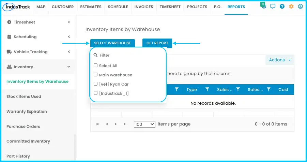Click the warehouse Filter search field
307x162 pixels.
pos(128,55)
